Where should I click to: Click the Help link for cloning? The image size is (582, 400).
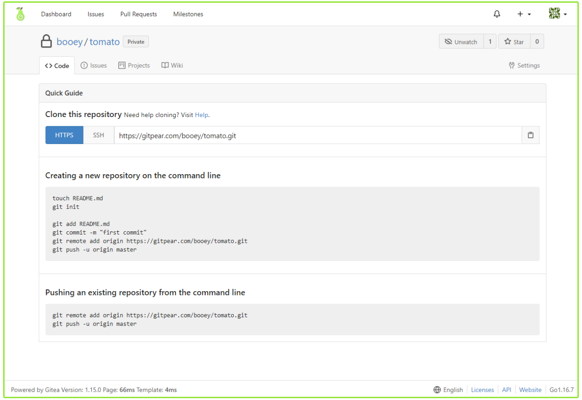(201, 115)
